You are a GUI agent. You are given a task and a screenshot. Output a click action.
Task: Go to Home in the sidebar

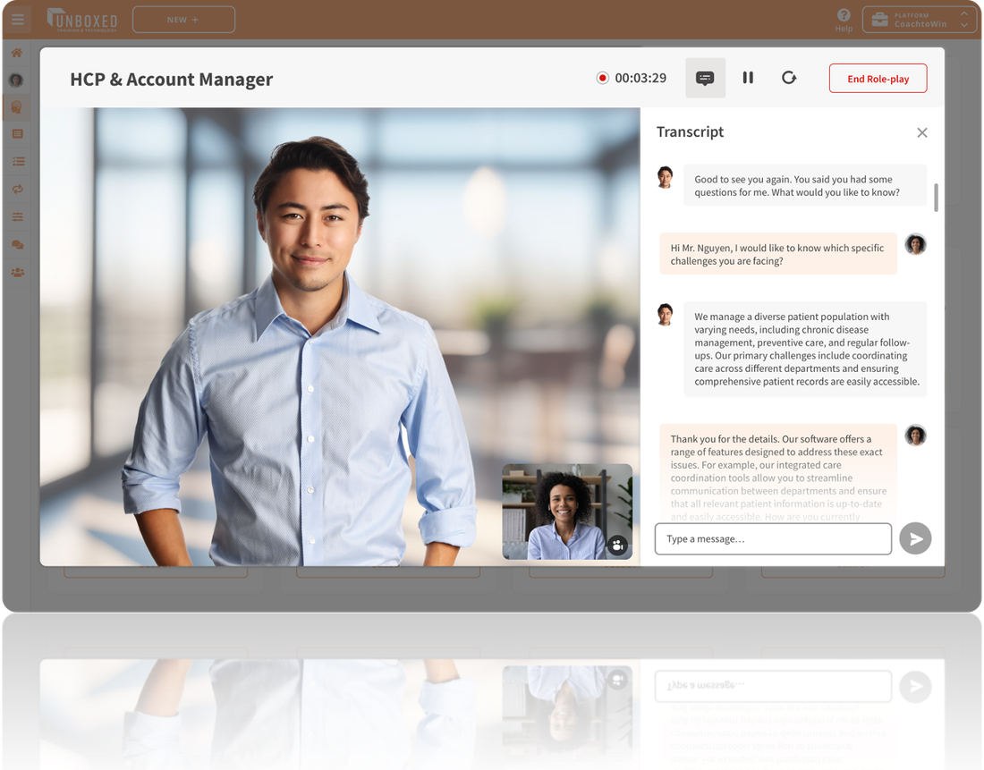17,53
